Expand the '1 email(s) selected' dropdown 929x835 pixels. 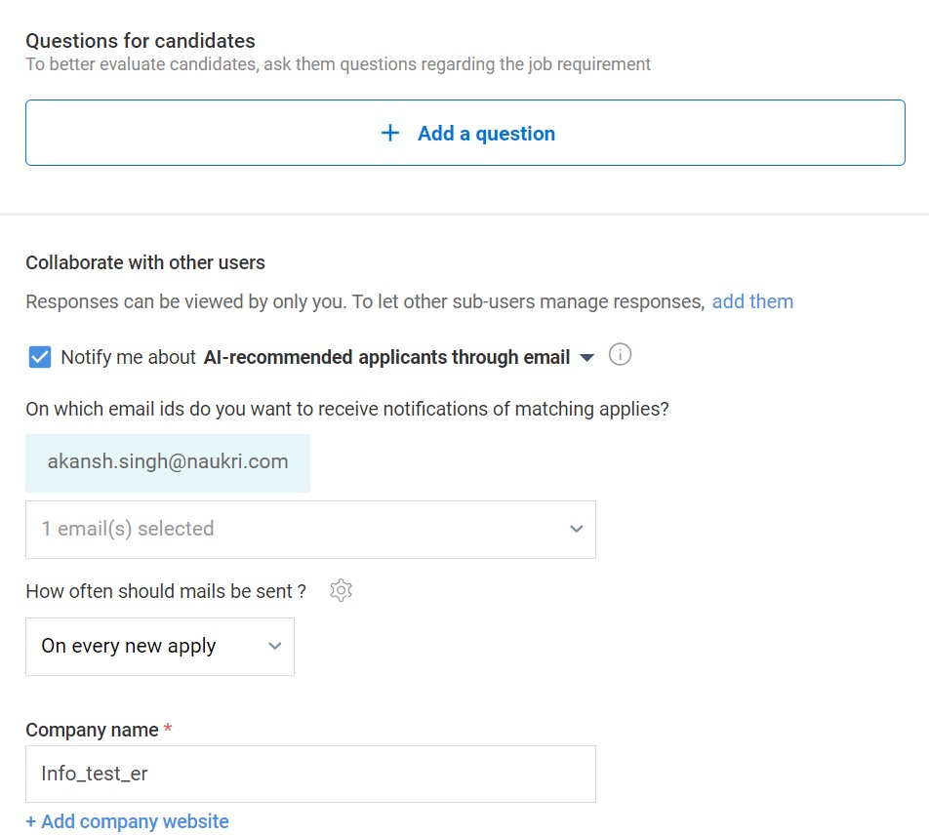click(310, 529)
